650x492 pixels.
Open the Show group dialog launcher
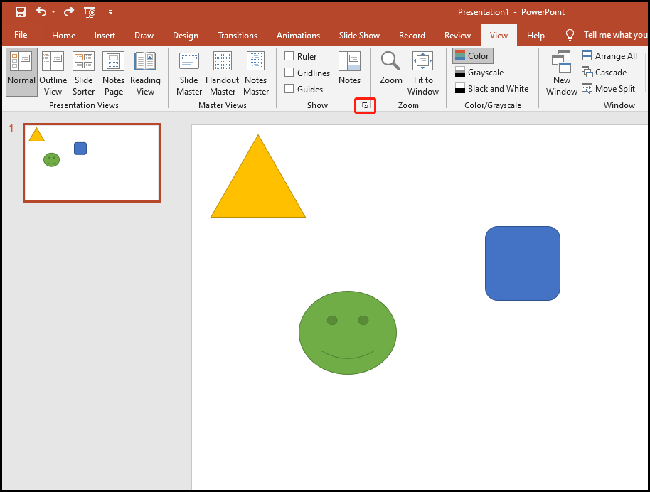365,105
